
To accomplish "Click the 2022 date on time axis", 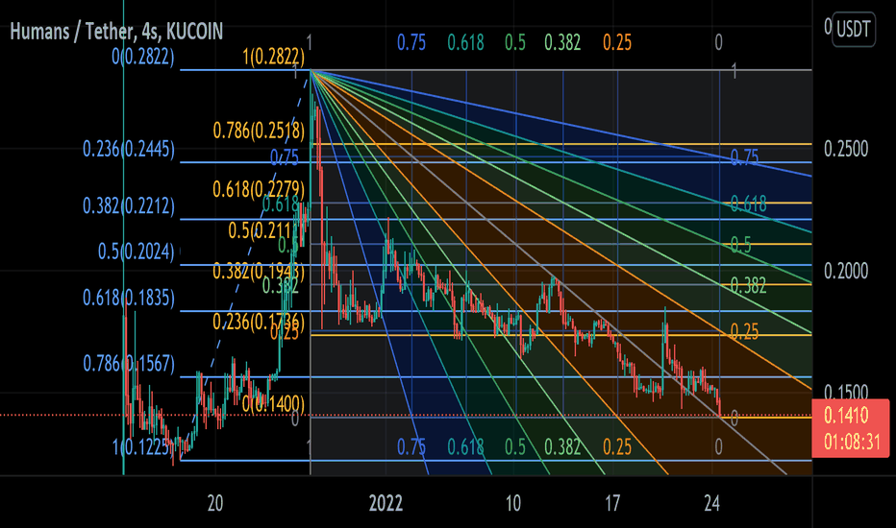I will pyautogui.click(x=386, y=503).
